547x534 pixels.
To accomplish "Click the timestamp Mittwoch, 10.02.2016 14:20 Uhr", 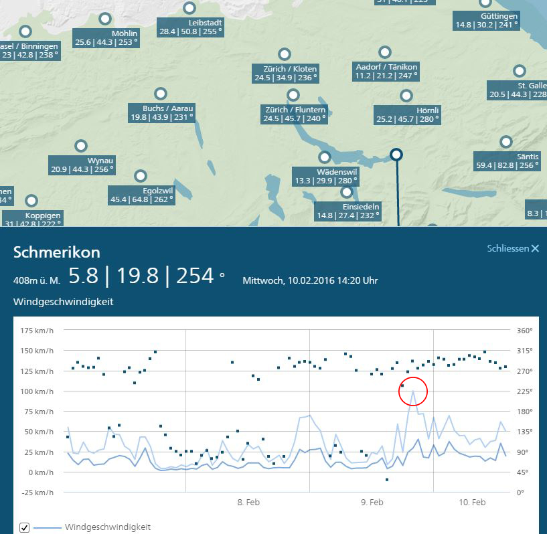I will 310,280.
